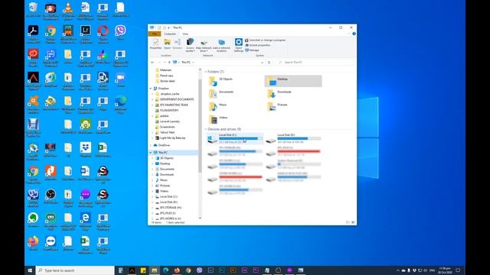Open the recent locations dropdown arrow
Viewport: 490px width, 275px height.
(165, 63)
